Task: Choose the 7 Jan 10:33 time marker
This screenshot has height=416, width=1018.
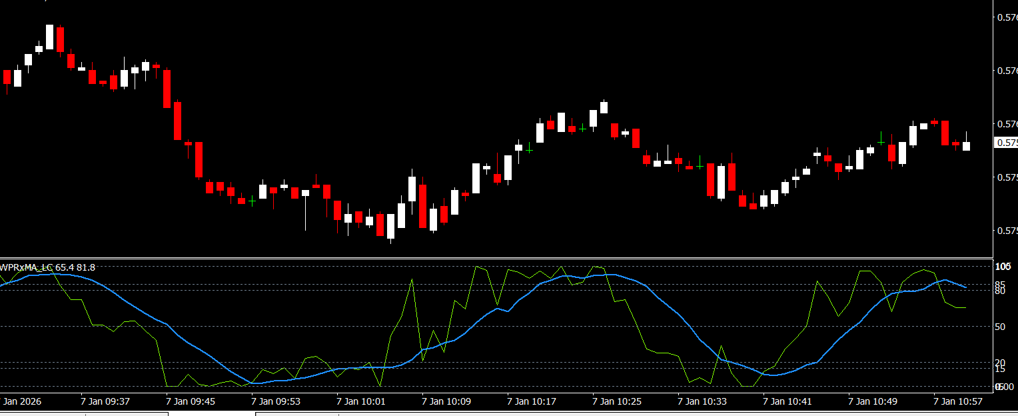Action: [702, 401]
